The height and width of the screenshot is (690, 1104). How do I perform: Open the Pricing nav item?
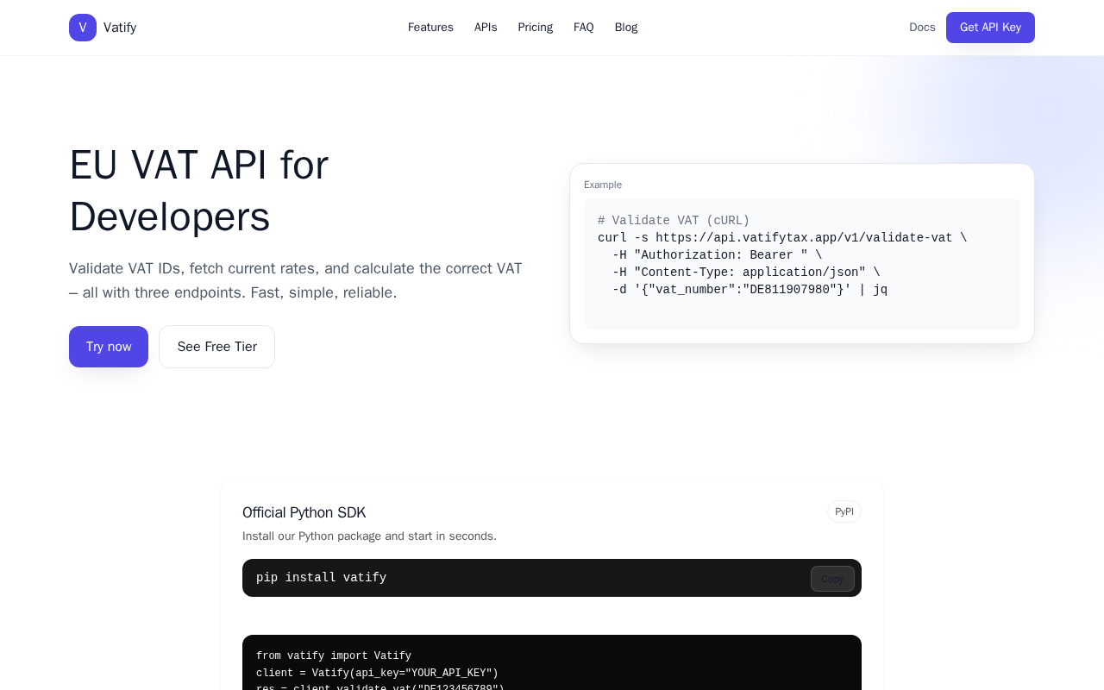tap(536, 28)
